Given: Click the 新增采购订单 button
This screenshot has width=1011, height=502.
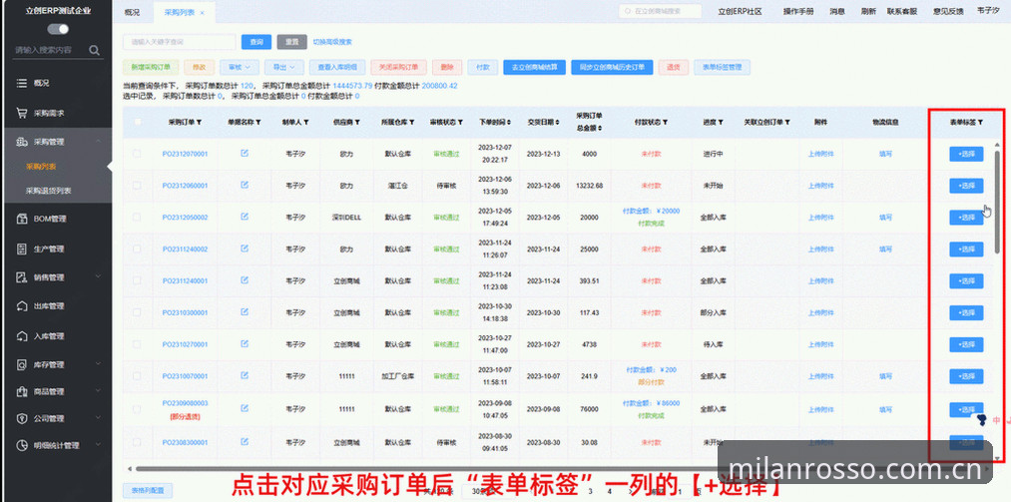Looking at the screenshot, I should (151, 67).
